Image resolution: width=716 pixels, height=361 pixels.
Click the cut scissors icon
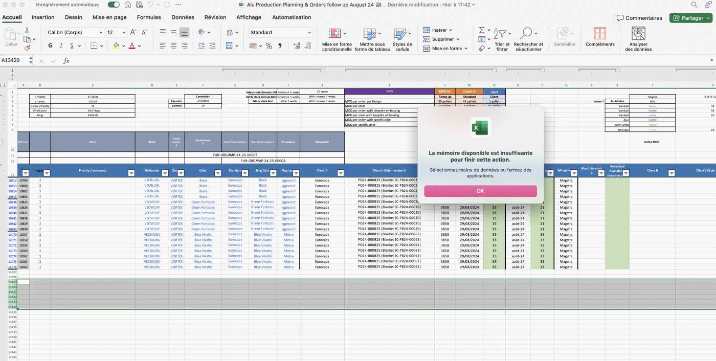coord(27,31)
